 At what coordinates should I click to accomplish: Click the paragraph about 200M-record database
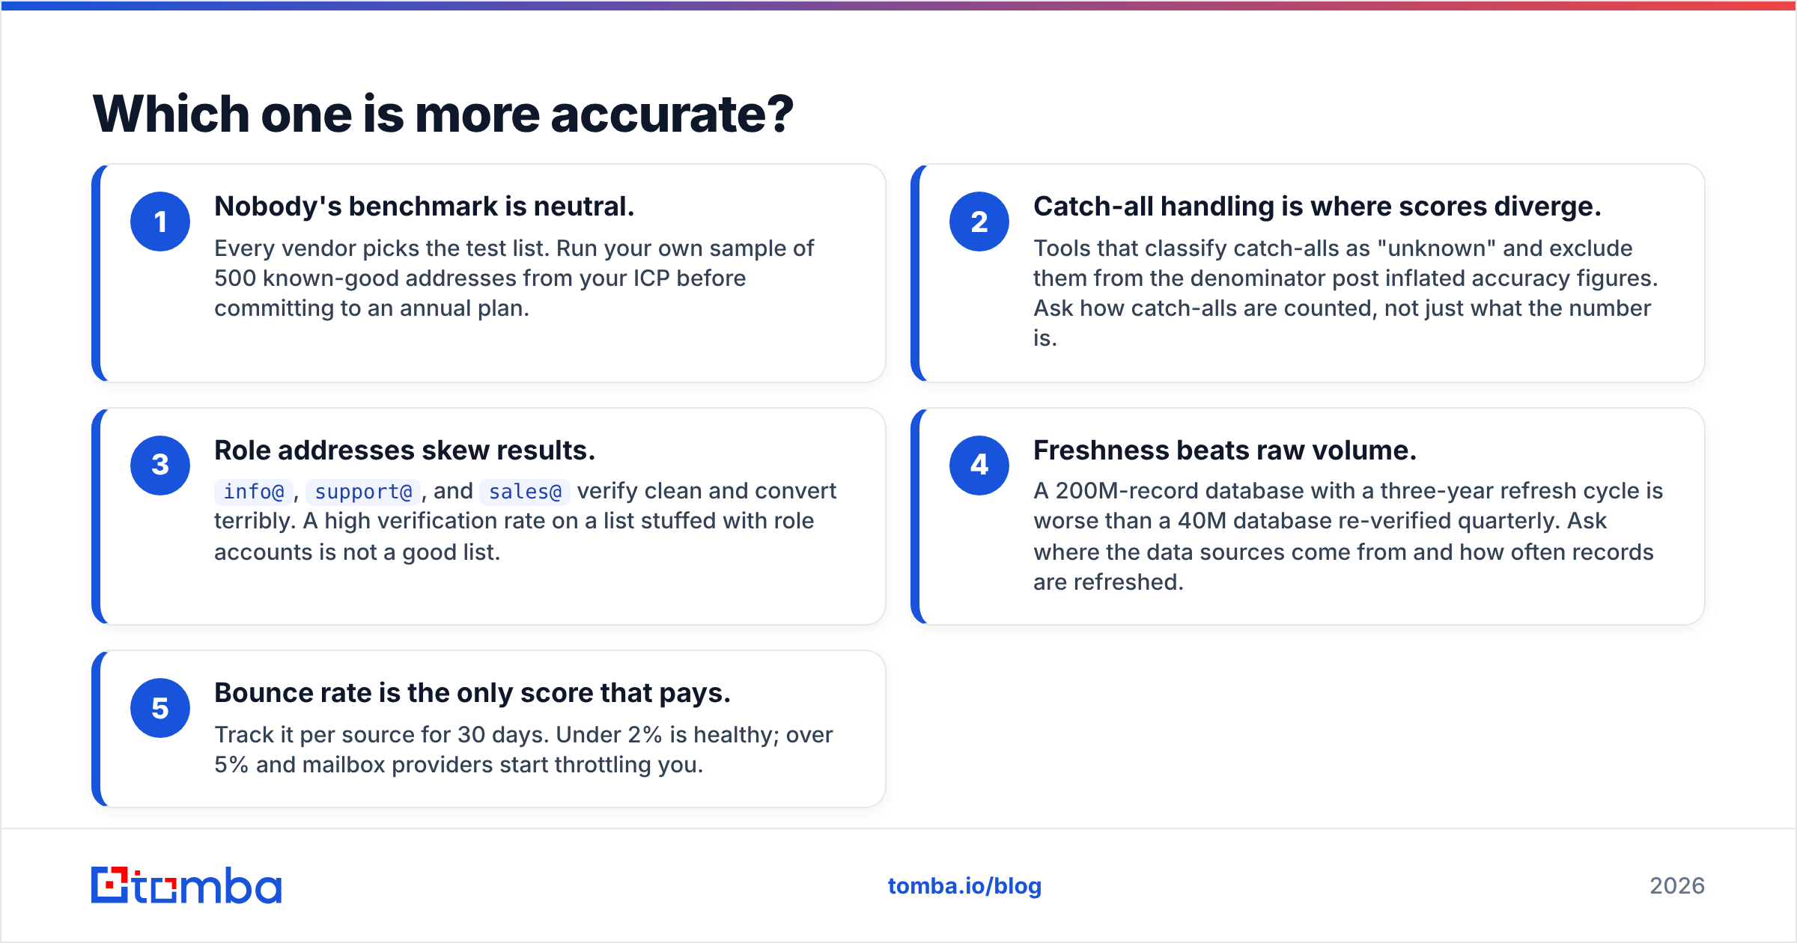click(x=1348, y=537)
